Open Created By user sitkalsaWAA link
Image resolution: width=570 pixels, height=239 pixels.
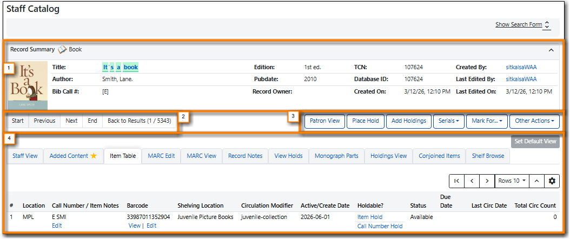point(521,67)
